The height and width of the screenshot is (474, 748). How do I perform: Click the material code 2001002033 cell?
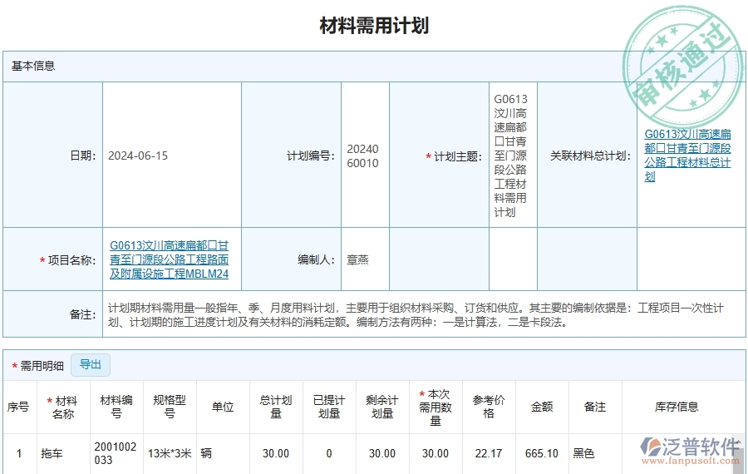[x=116, y=453]
